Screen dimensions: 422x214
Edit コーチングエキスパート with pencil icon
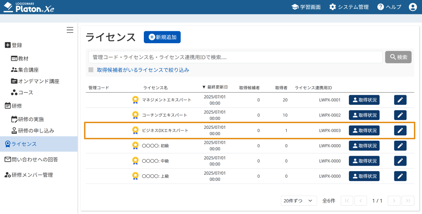point(400,115)
